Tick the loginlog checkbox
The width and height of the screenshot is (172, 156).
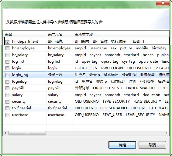[8, 81]
